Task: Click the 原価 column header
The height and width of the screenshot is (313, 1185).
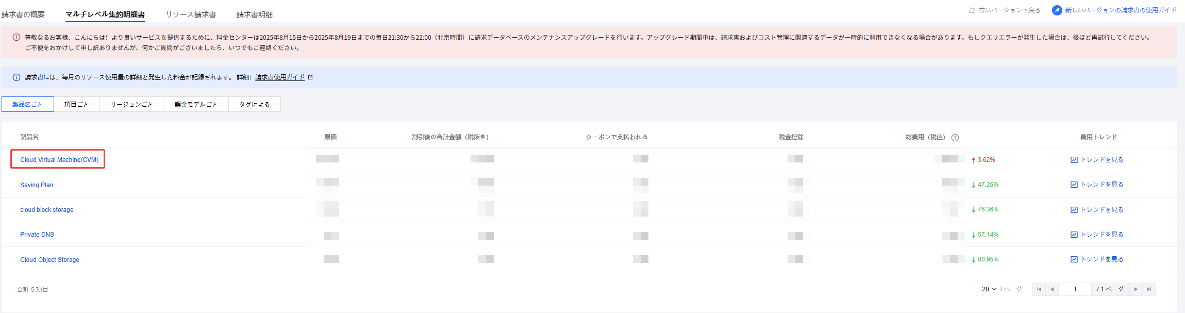Action: 330,137
